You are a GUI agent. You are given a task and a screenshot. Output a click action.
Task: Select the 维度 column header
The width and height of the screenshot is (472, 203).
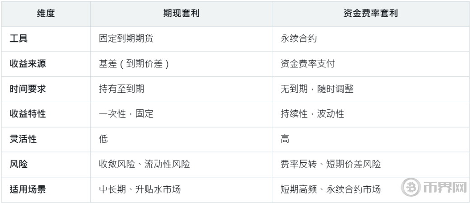46,14
